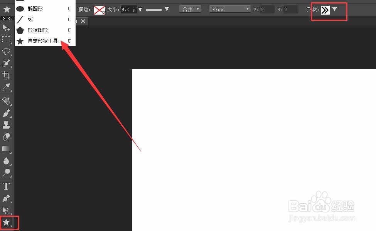Expand the 形状 shape picker arrow

click(334, 9)
